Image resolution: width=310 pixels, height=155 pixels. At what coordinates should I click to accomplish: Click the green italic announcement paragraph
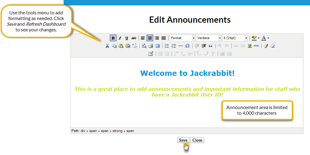188,92
